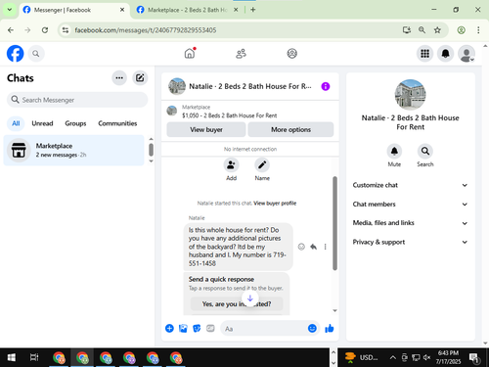Viewport: 489px width, 367px height.
Task: Open Task View in taskbar
Action: tap(34, 357)
